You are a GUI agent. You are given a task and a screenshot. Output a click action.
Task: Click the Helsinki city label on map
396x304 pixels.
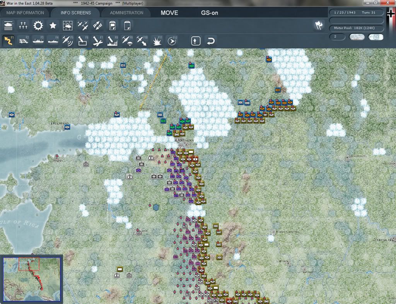tap(60, 123)
